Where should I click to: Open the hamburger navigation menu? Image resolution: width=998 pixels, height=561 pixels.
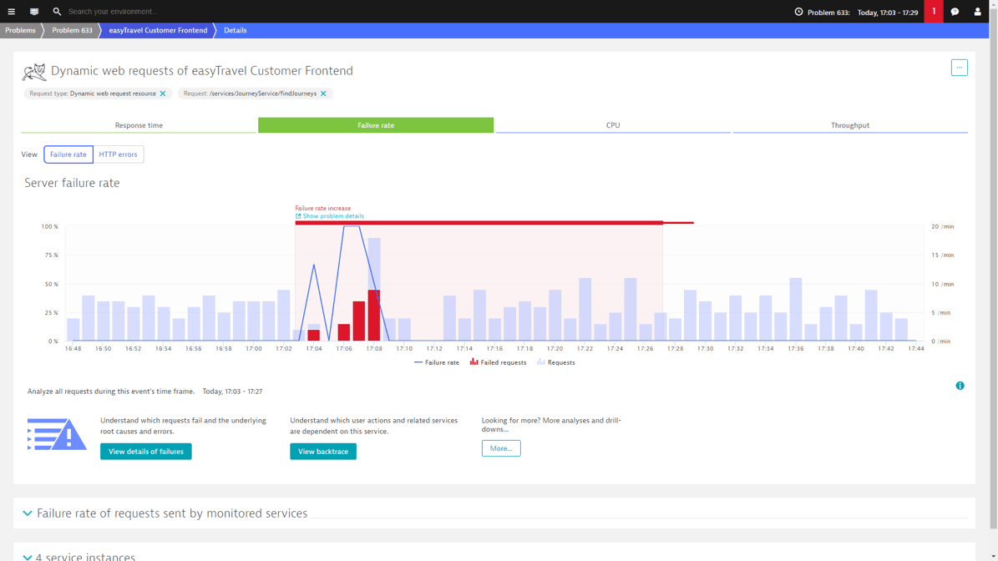(12, 12)
